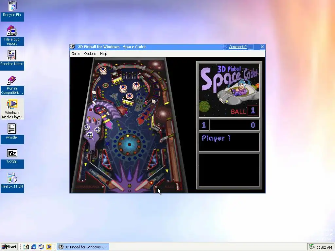Minimize the 3D Pinball window
This screenshot has height=251, width=335.
tap(251, 47)
